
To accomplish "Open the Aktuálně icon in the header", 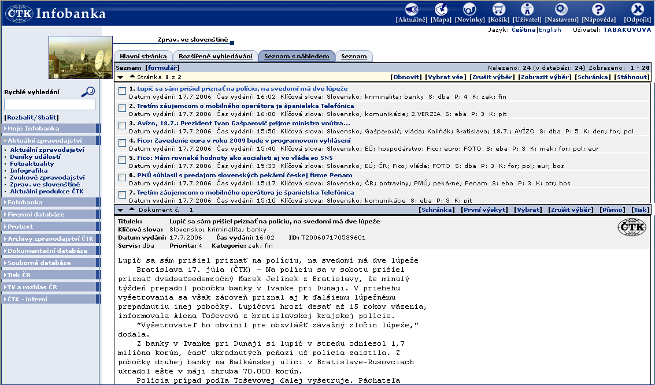I will pyautogui.click(x=411, y=10).
